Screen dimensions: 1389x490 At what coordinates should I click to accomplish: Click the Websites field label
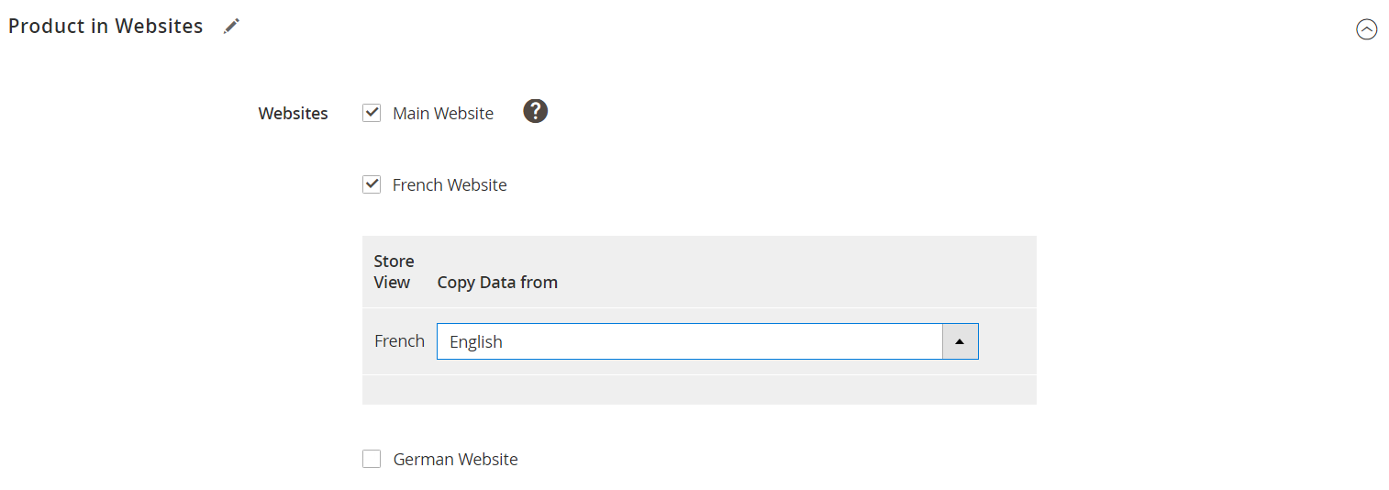coord(294,113)
